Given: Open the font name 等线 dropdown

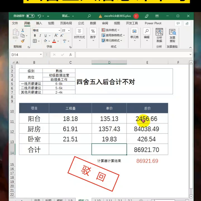Looking at the screenshot, I should 59,30.
